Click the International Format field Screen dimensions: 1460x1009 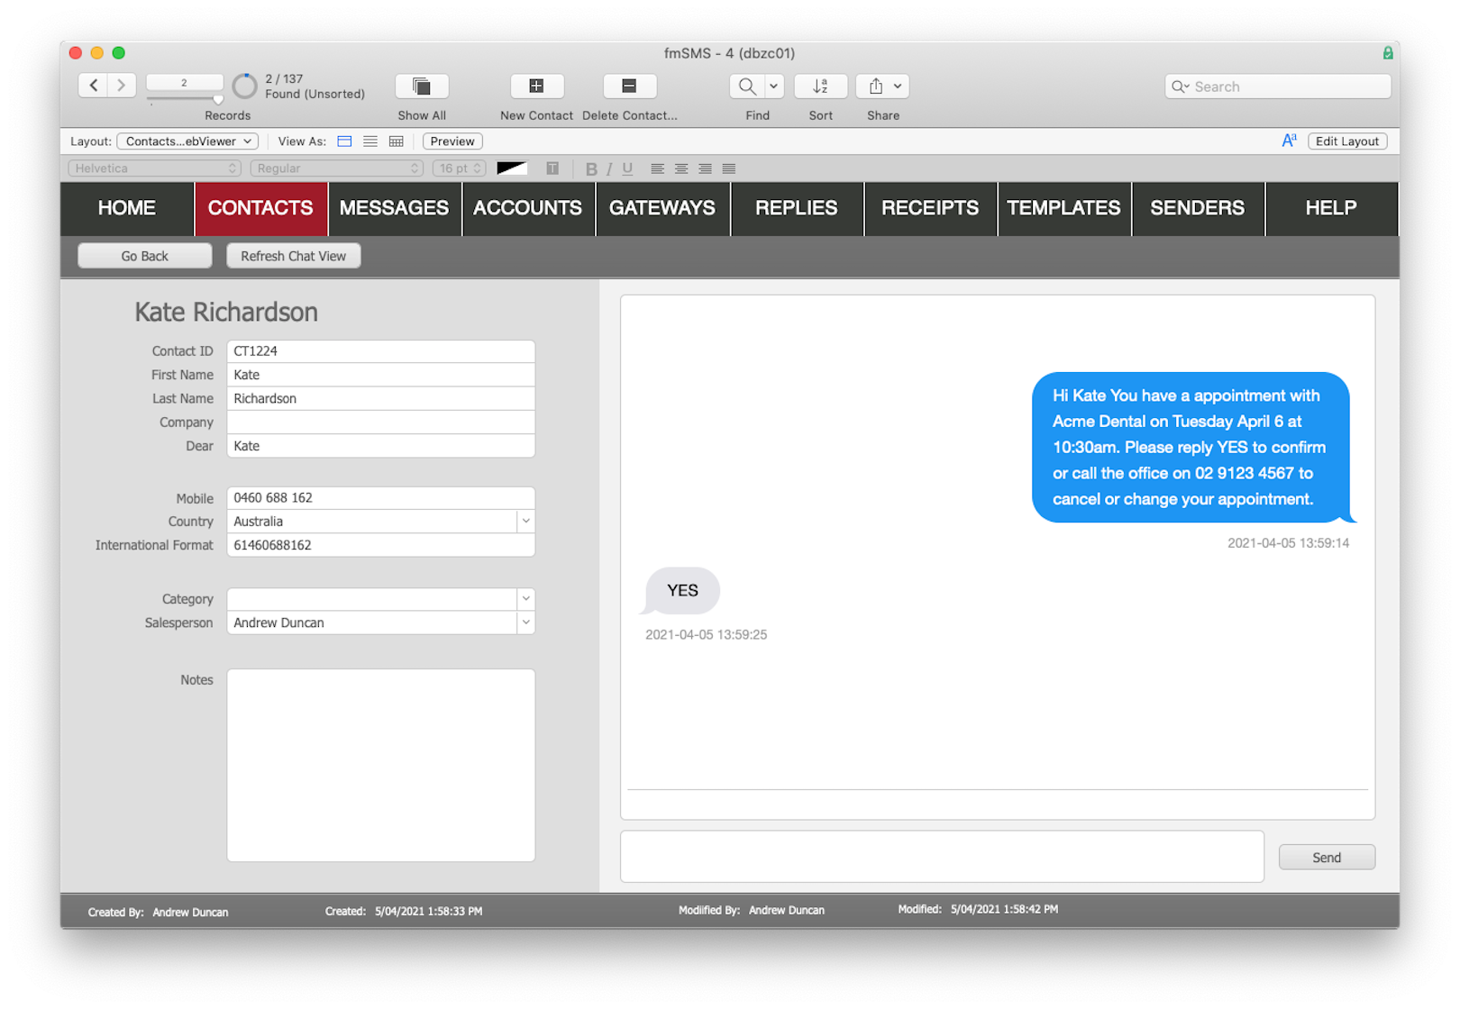coord(381,545)
